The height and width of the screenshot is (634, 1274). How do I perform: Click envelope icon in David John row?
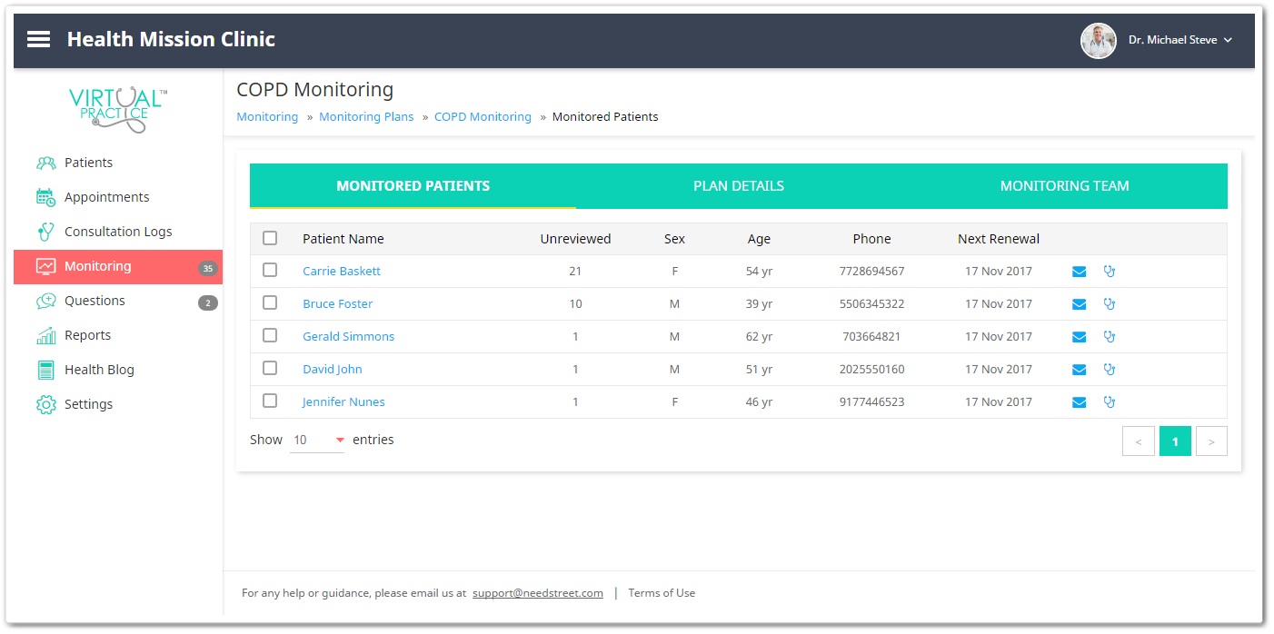coord(1079,370)
